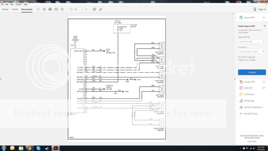Screen dimensions: 268x151
Task: Open the View menu
Action: tap(12, 4)
